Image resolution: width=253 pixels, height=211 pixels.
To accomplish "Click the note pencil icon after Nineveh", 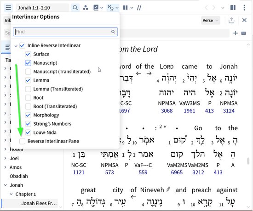I will point(168,189).
